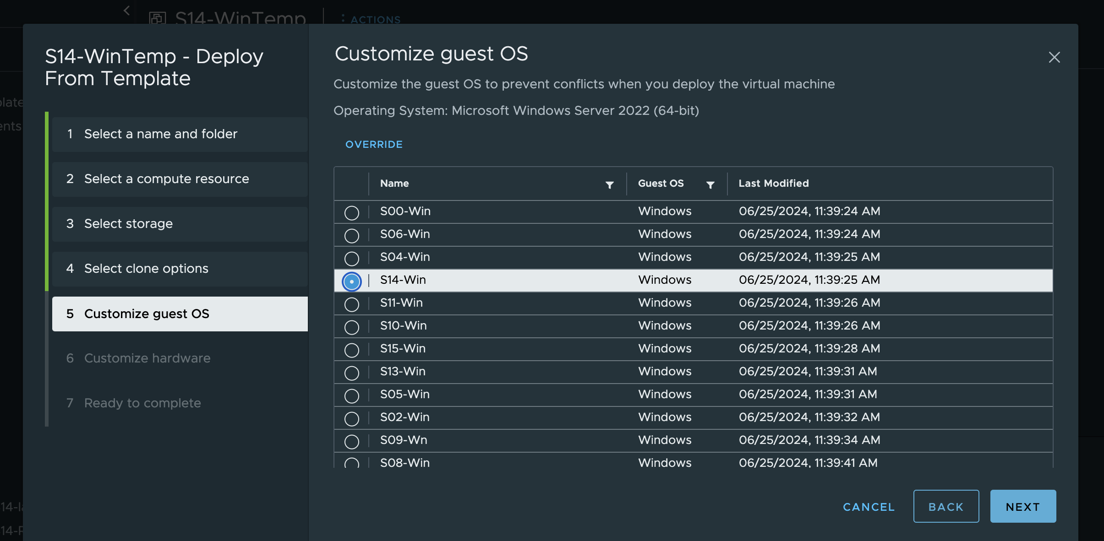Choose the S11-Win radio button

351,304
